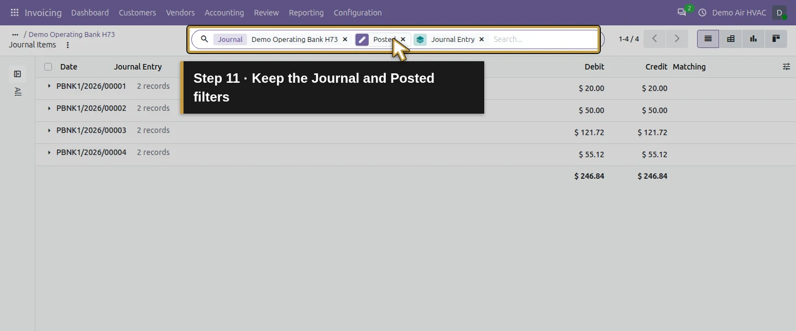Open the Review menu
Screen dimensions: 796x331
(266, 12)
